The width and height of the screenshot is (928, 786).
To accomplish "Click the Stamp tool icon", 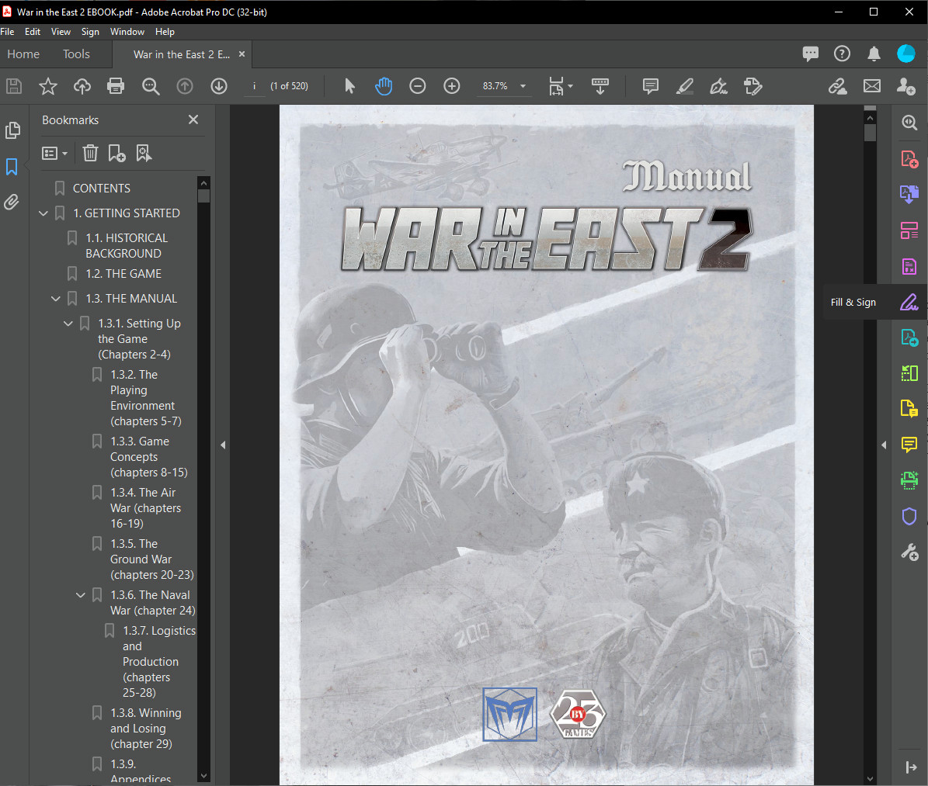I will pos(752,86).
